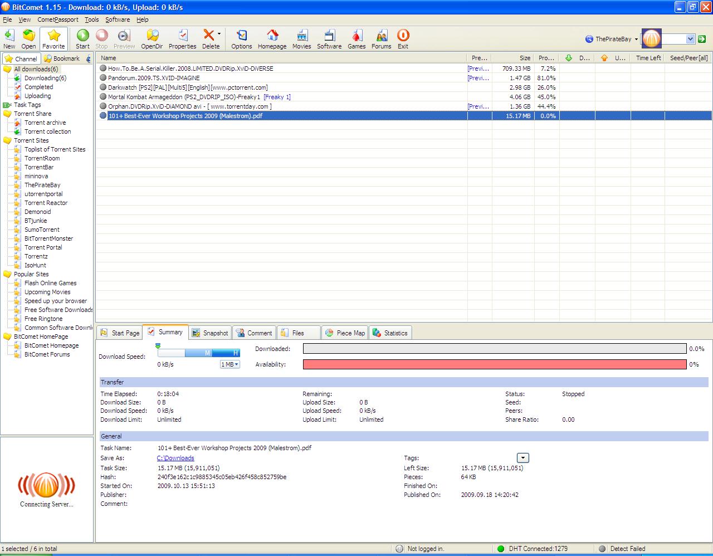Click the Stop toolbar icon

tap(101, 39)
